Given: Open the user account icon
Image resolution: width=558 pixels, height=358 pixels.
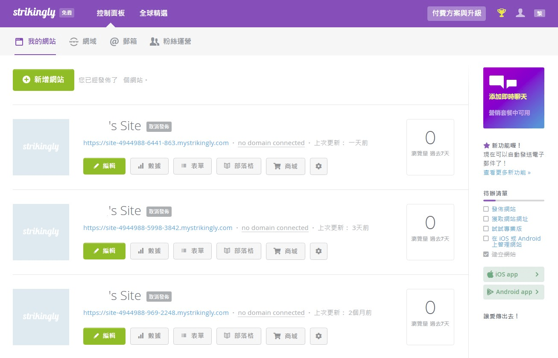Looking at the screenshot, I should click(x=520, y=13).
